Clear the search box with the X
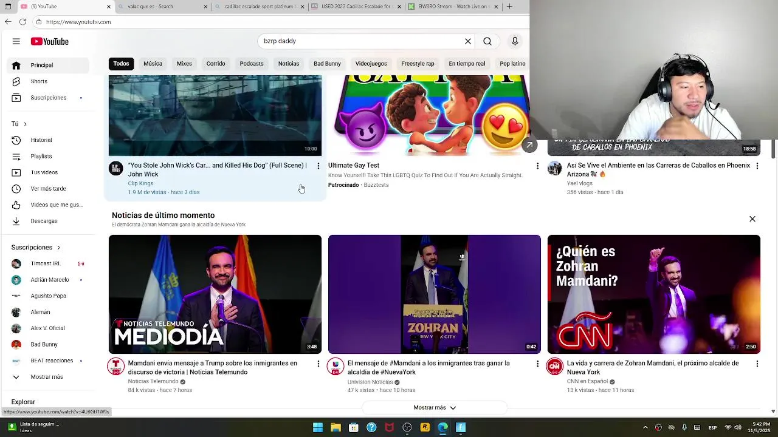 (468, 41)
